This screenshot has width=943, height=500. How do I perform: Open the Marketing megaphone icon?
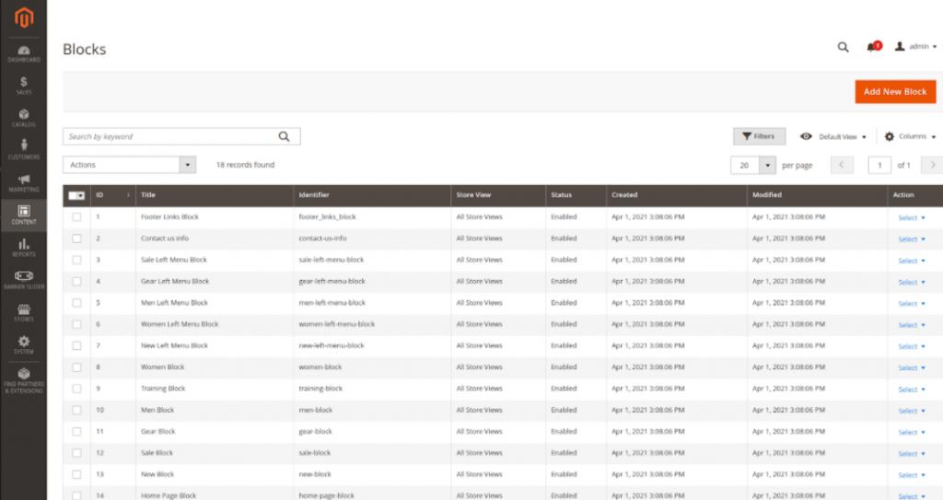pyautogui.click(x=23, y=182)
